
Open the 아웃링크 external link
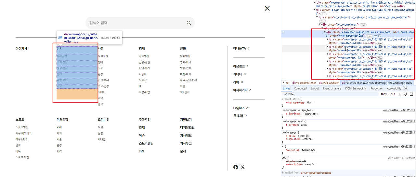click(241, 66)
